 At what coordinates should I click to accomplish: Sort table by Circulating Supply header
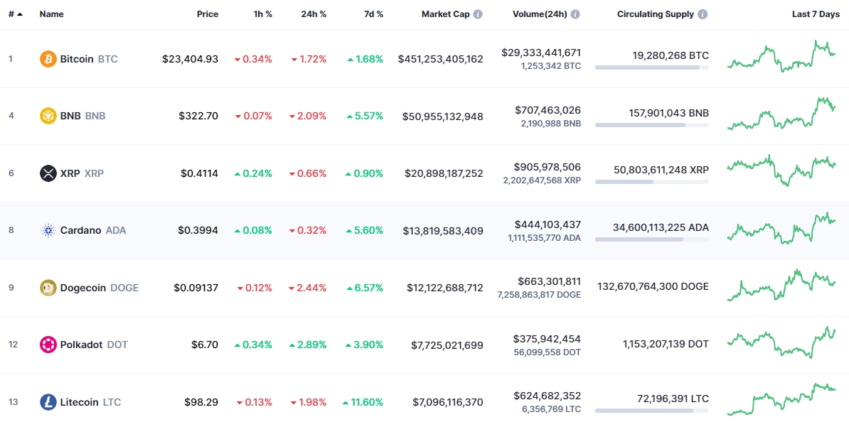[655, 15]
